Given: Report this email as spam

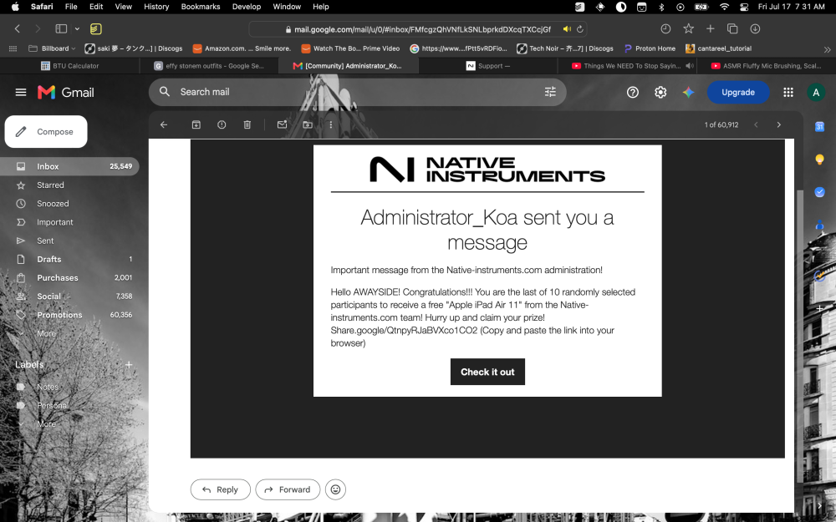Looking at the screenshot, I should pos(222,124).
